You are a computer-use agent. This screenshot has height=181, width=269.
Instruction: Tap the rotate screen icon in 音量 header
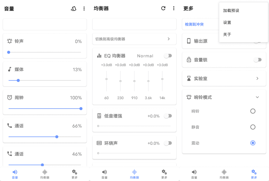[x=74, y=9]
